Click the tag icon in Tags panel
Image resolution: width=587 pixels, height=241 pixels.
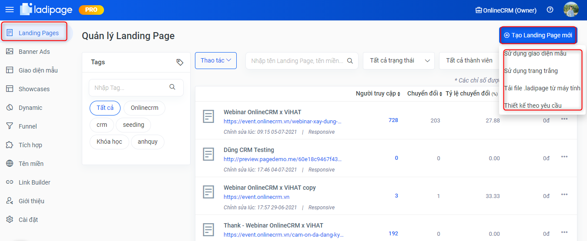tap(180, 62)
